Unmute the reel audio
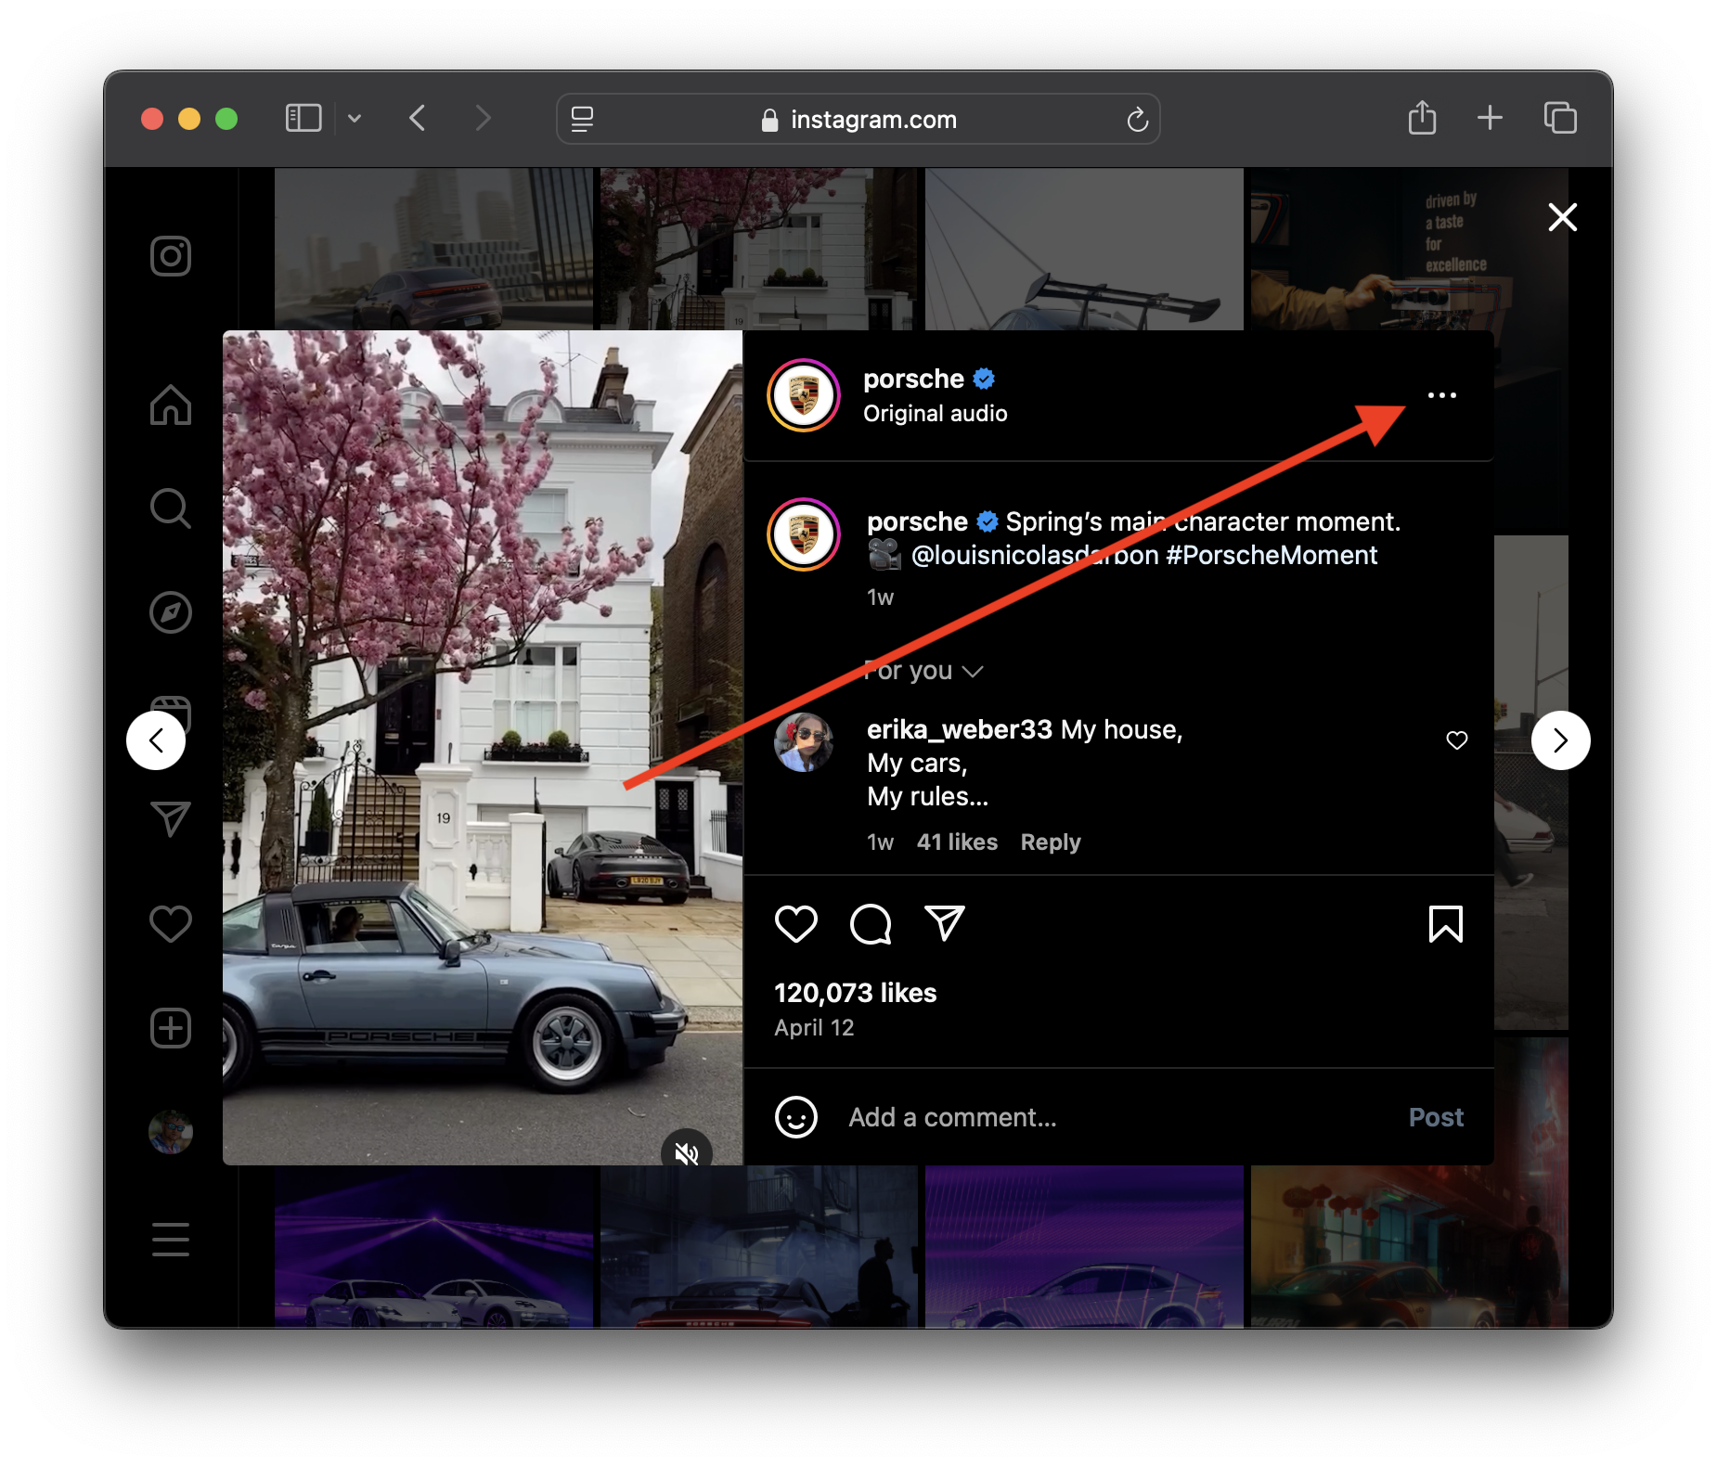The image size is (1717, 1466). [687, 1152]
